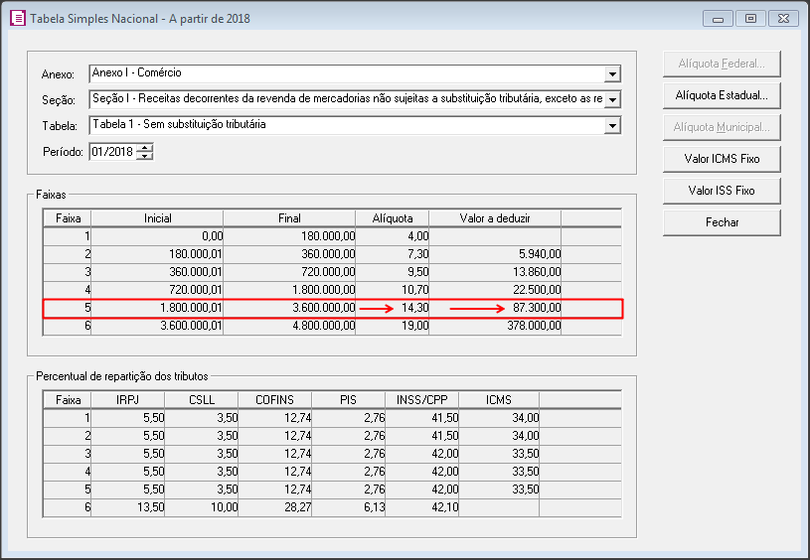Select INSS/CPP 41,50 in repartição faixa 1
Viewport: 810px width, 560px height.
422,418
